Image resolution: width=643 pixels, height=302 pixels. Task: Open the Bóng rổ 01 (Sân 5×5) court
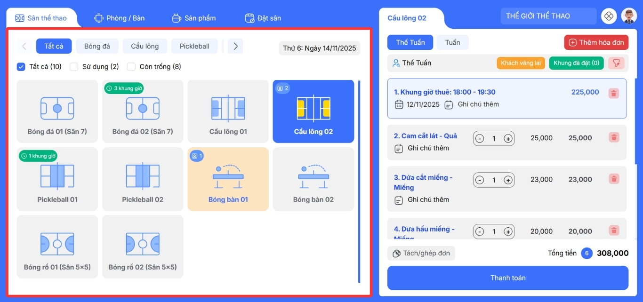(x=57, y=247)
